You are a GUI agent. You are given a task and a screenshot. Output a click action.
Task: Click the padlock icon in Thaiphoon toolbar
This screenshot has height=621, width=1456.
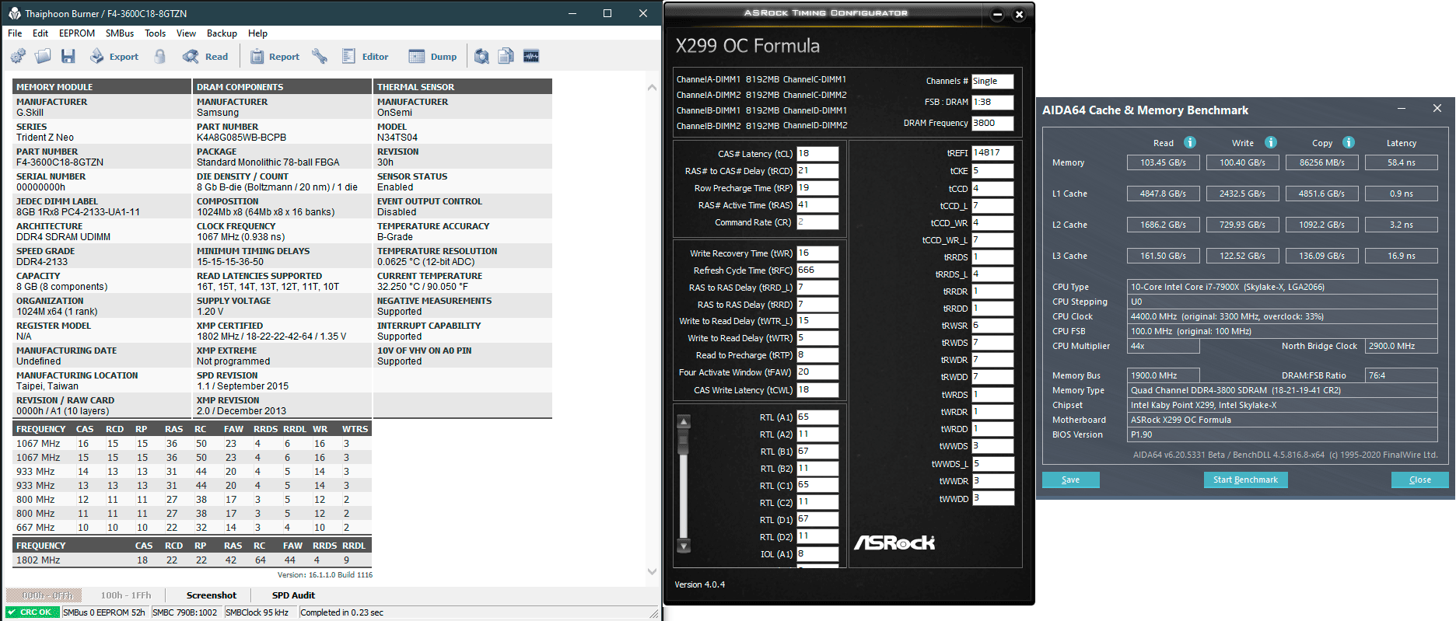160,56
